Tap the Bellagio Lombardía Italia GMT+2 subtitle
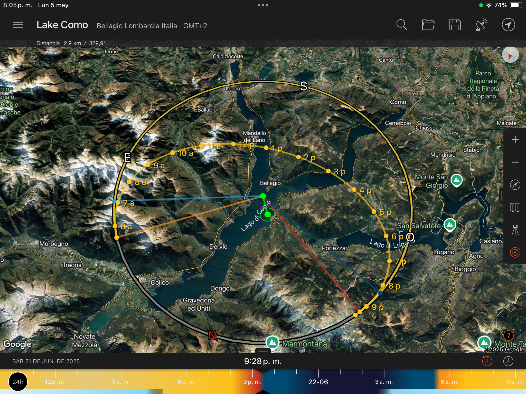Screen dimensions: 526x394 click(152, 26)
